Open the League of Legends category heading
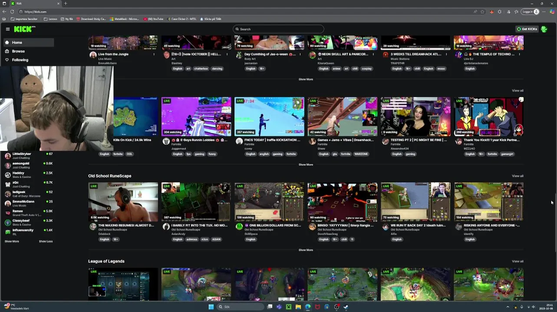557x312 pixels. (x=106, y=261)
